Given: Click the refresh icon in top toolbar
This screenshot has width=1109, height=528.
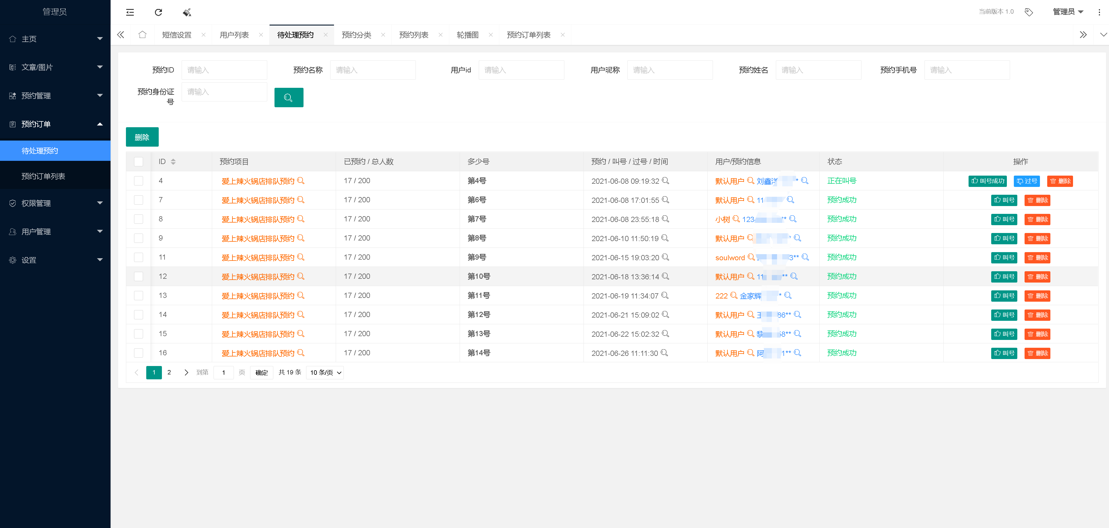Looking at the screenshot, I should pos(158,12).
